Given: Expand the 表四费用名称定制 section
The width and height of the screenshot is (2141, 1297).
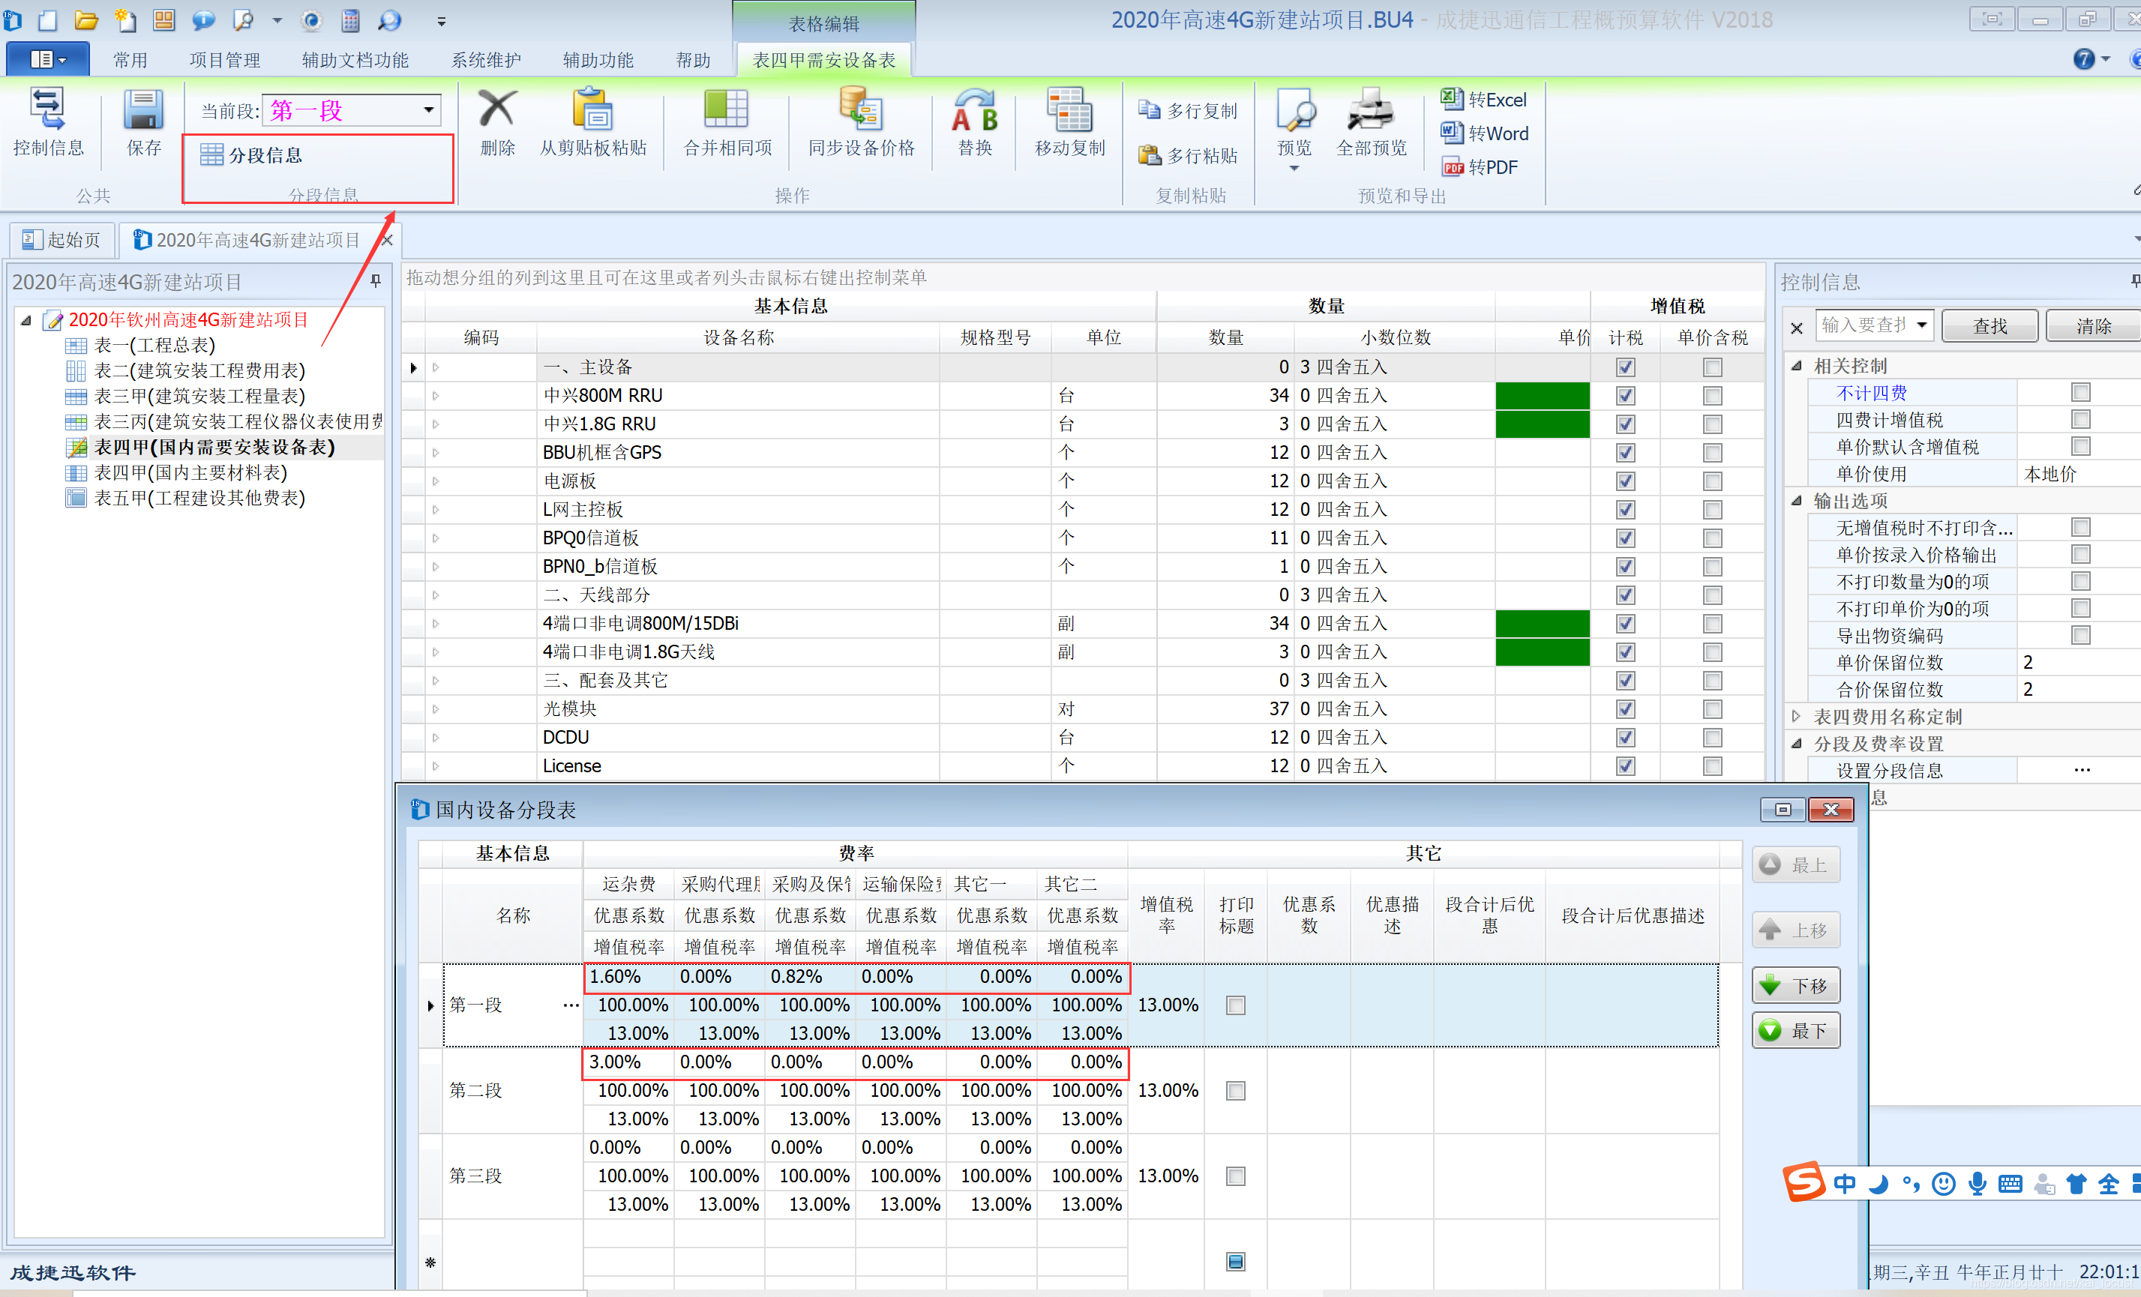Looking at the screenshot, I should pos(1796,716).
